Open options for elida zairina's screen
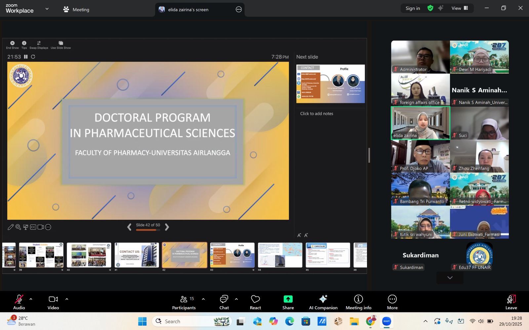This screenshot has height=330, width=529. tap(239, 10)
